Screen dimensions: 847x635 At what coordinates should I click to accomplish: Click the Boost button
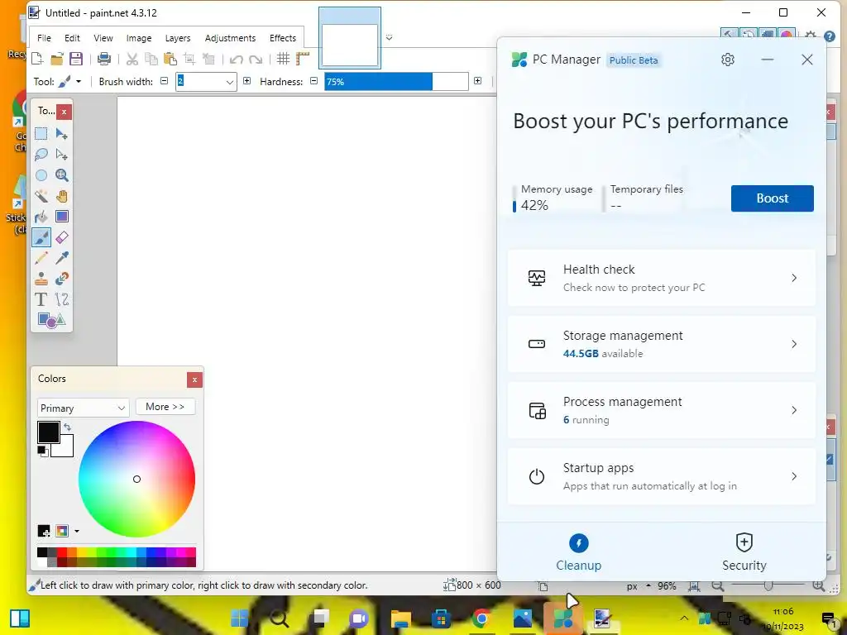pyautogui.click(x=772, y=198)
